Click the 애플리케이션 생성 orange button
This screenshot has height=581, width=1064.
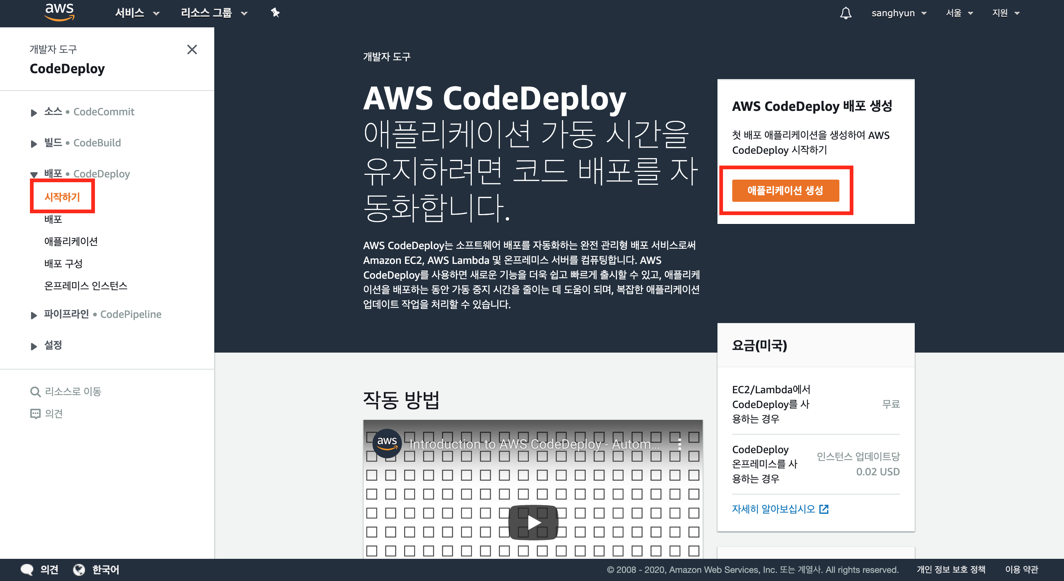coord(785,190)
